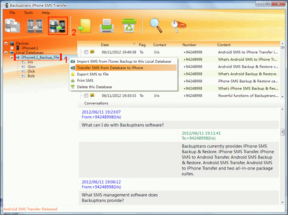The width and height of the screenshot is (288, 215).
Task: Choose Import SMS from iTunes Backup
Action: [123, 61]
